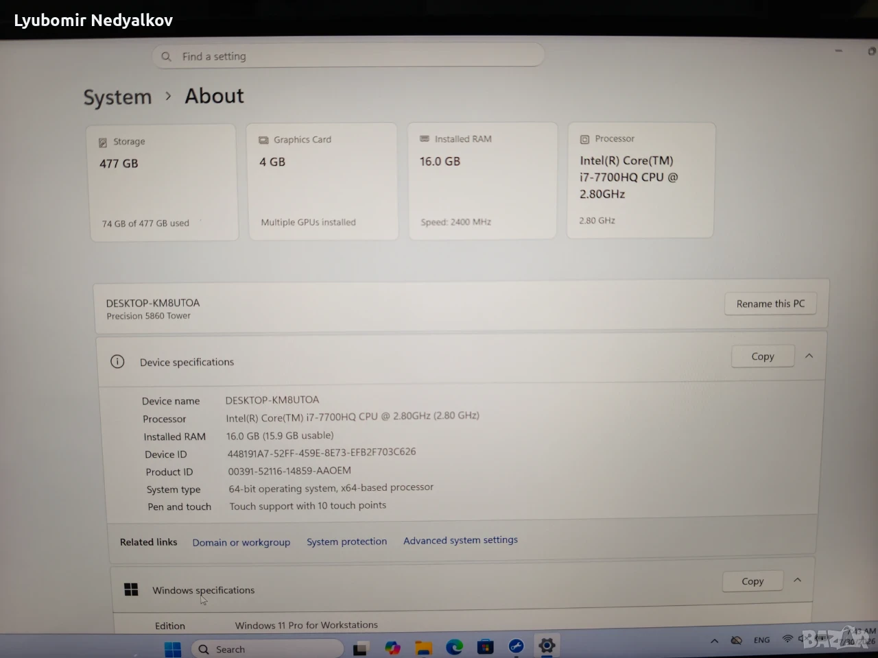This screenshot has width=878, height=658.
Task: Launch Microsoft Edge from the taskbar
Action: (x=454, y=646)
